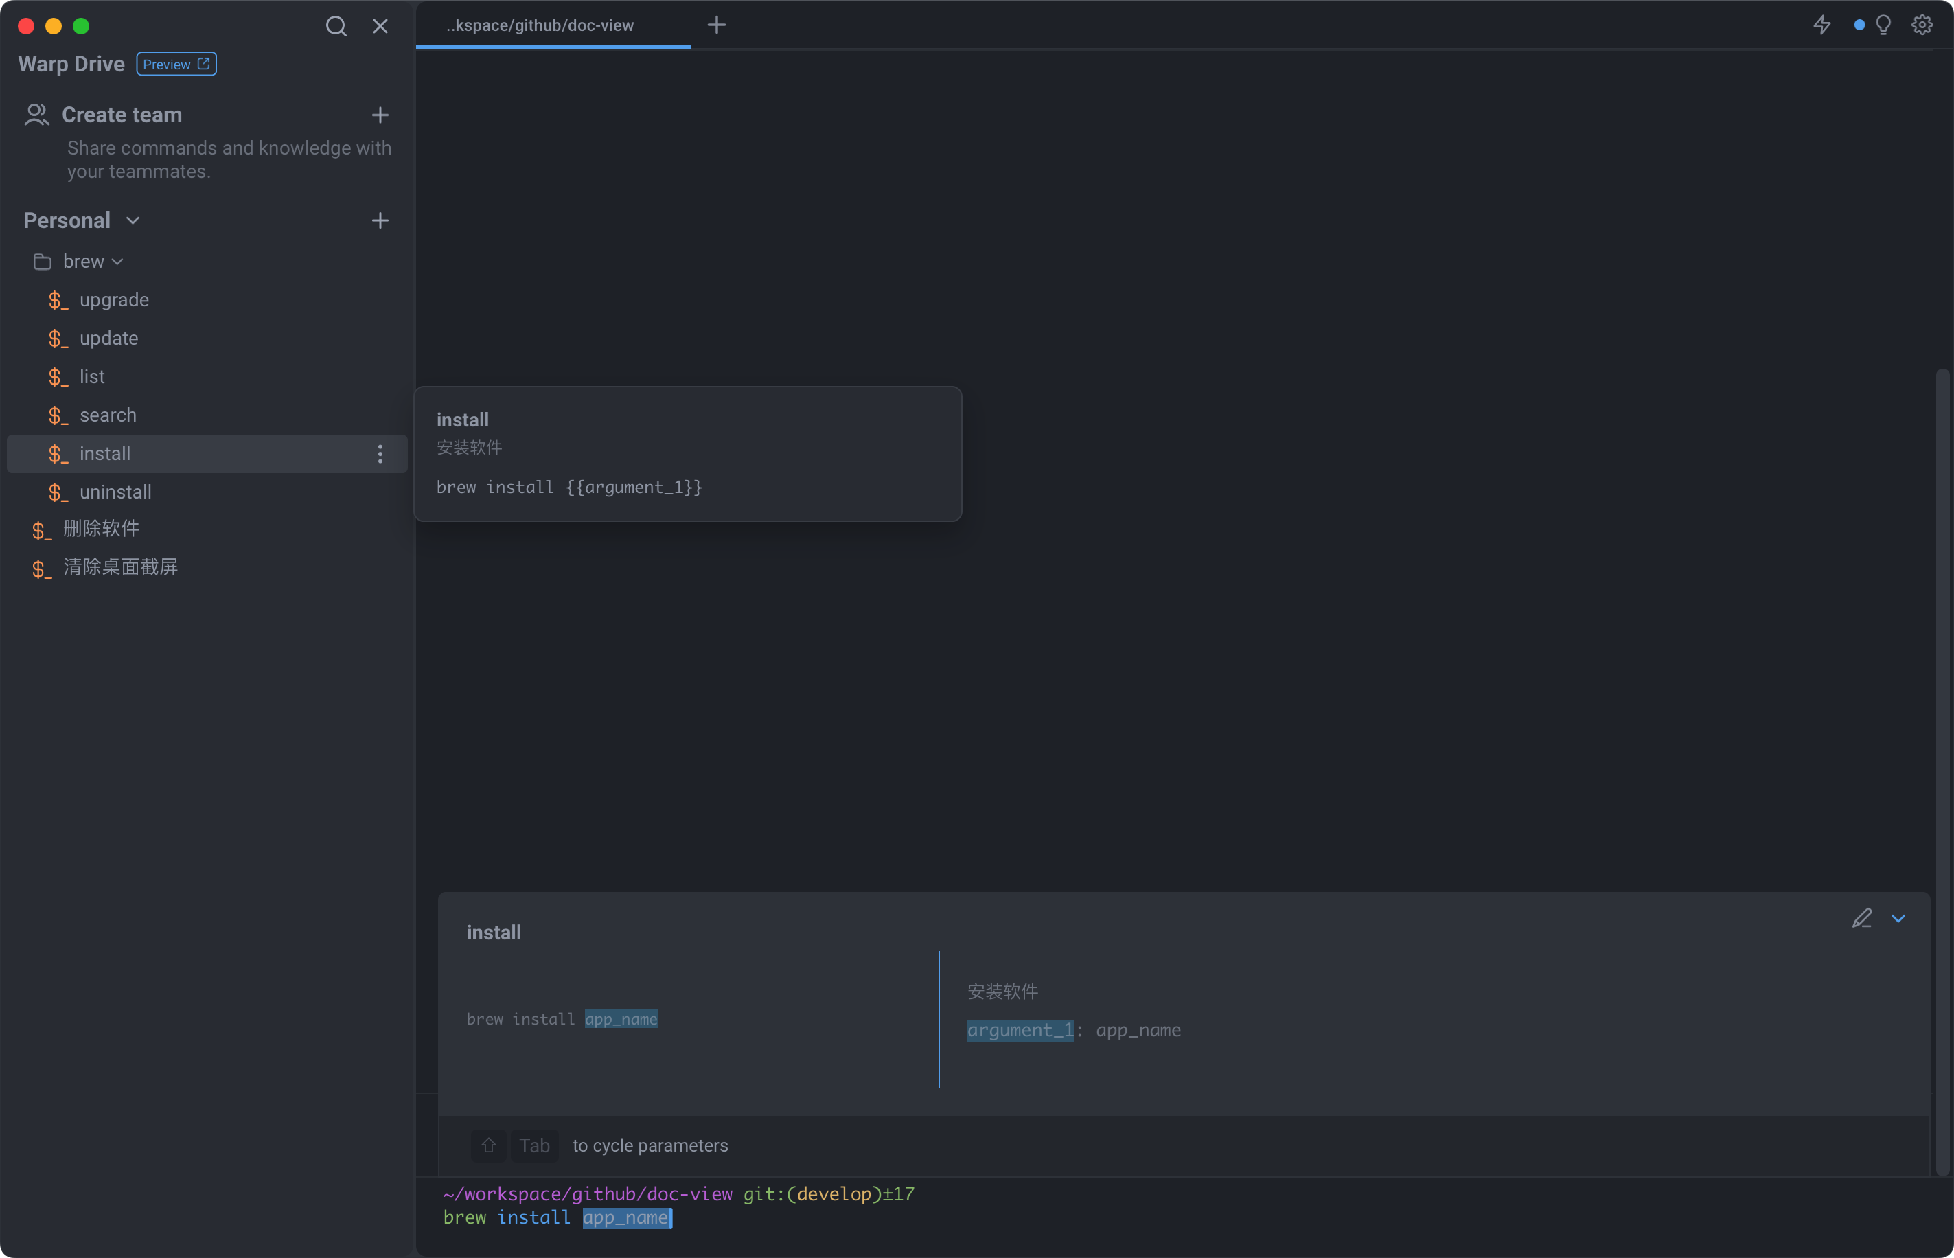Open settings gear icon
The image size is (1954, 1258).
(x=1921, y=25)
